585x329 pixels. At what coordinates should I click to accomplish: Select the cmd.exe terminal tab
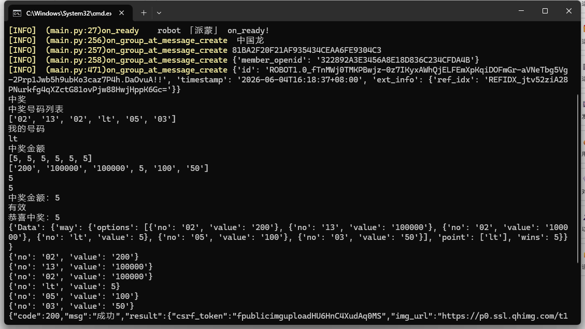[69, 13]
